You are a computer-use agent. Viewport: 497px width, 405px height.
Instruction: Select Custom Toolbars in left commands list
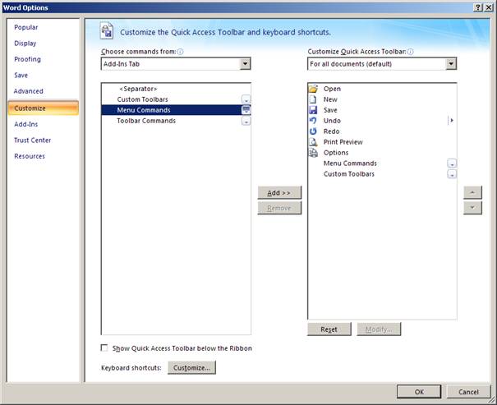coord(176,99)
